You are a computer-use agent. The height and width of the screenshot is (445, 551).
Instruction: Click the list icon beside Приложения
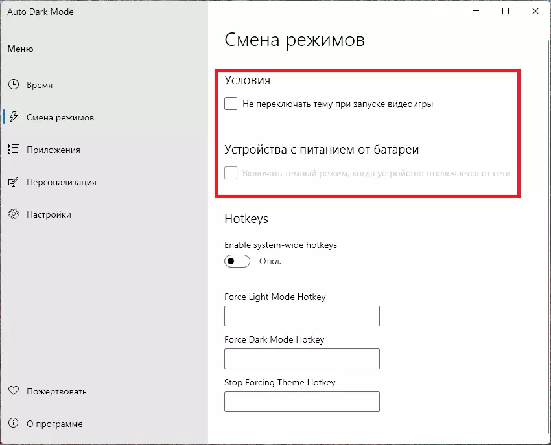[x=14, y=149]
